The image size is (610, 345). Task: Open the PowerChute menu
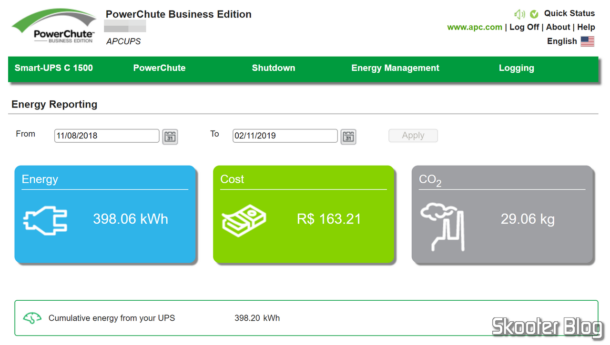tap(159, 68)
